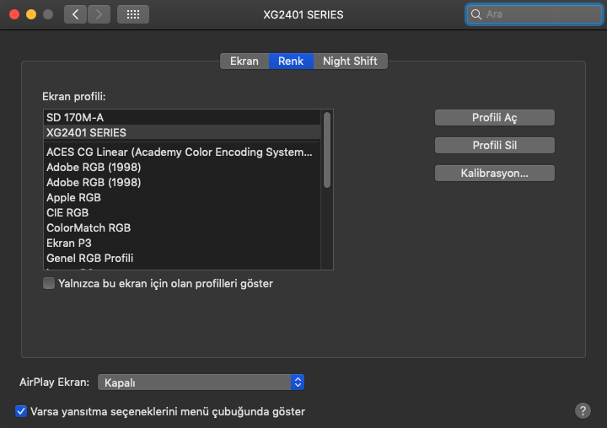Show all preferences grid icon

click(x=133, y=14)
